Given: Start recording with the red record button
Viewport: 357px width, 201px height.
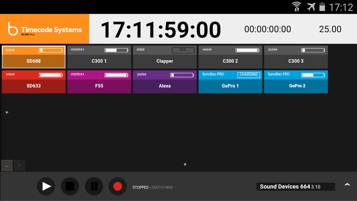Looking at the screenshot, I should point(117,186).
